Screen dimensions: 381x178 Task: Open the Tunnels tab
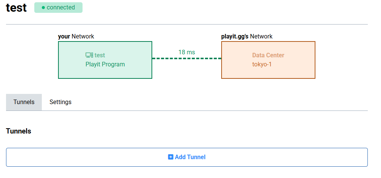(x=24, y=102)
